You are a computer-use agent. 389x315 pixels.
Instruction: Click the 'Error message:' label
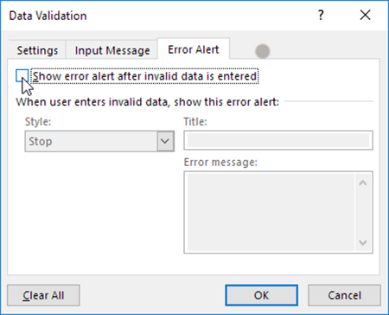(220, 162)
